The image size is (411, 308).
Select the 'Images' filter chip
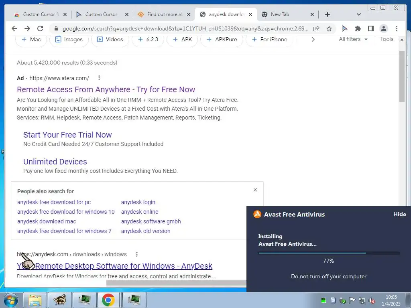[69, 40]
